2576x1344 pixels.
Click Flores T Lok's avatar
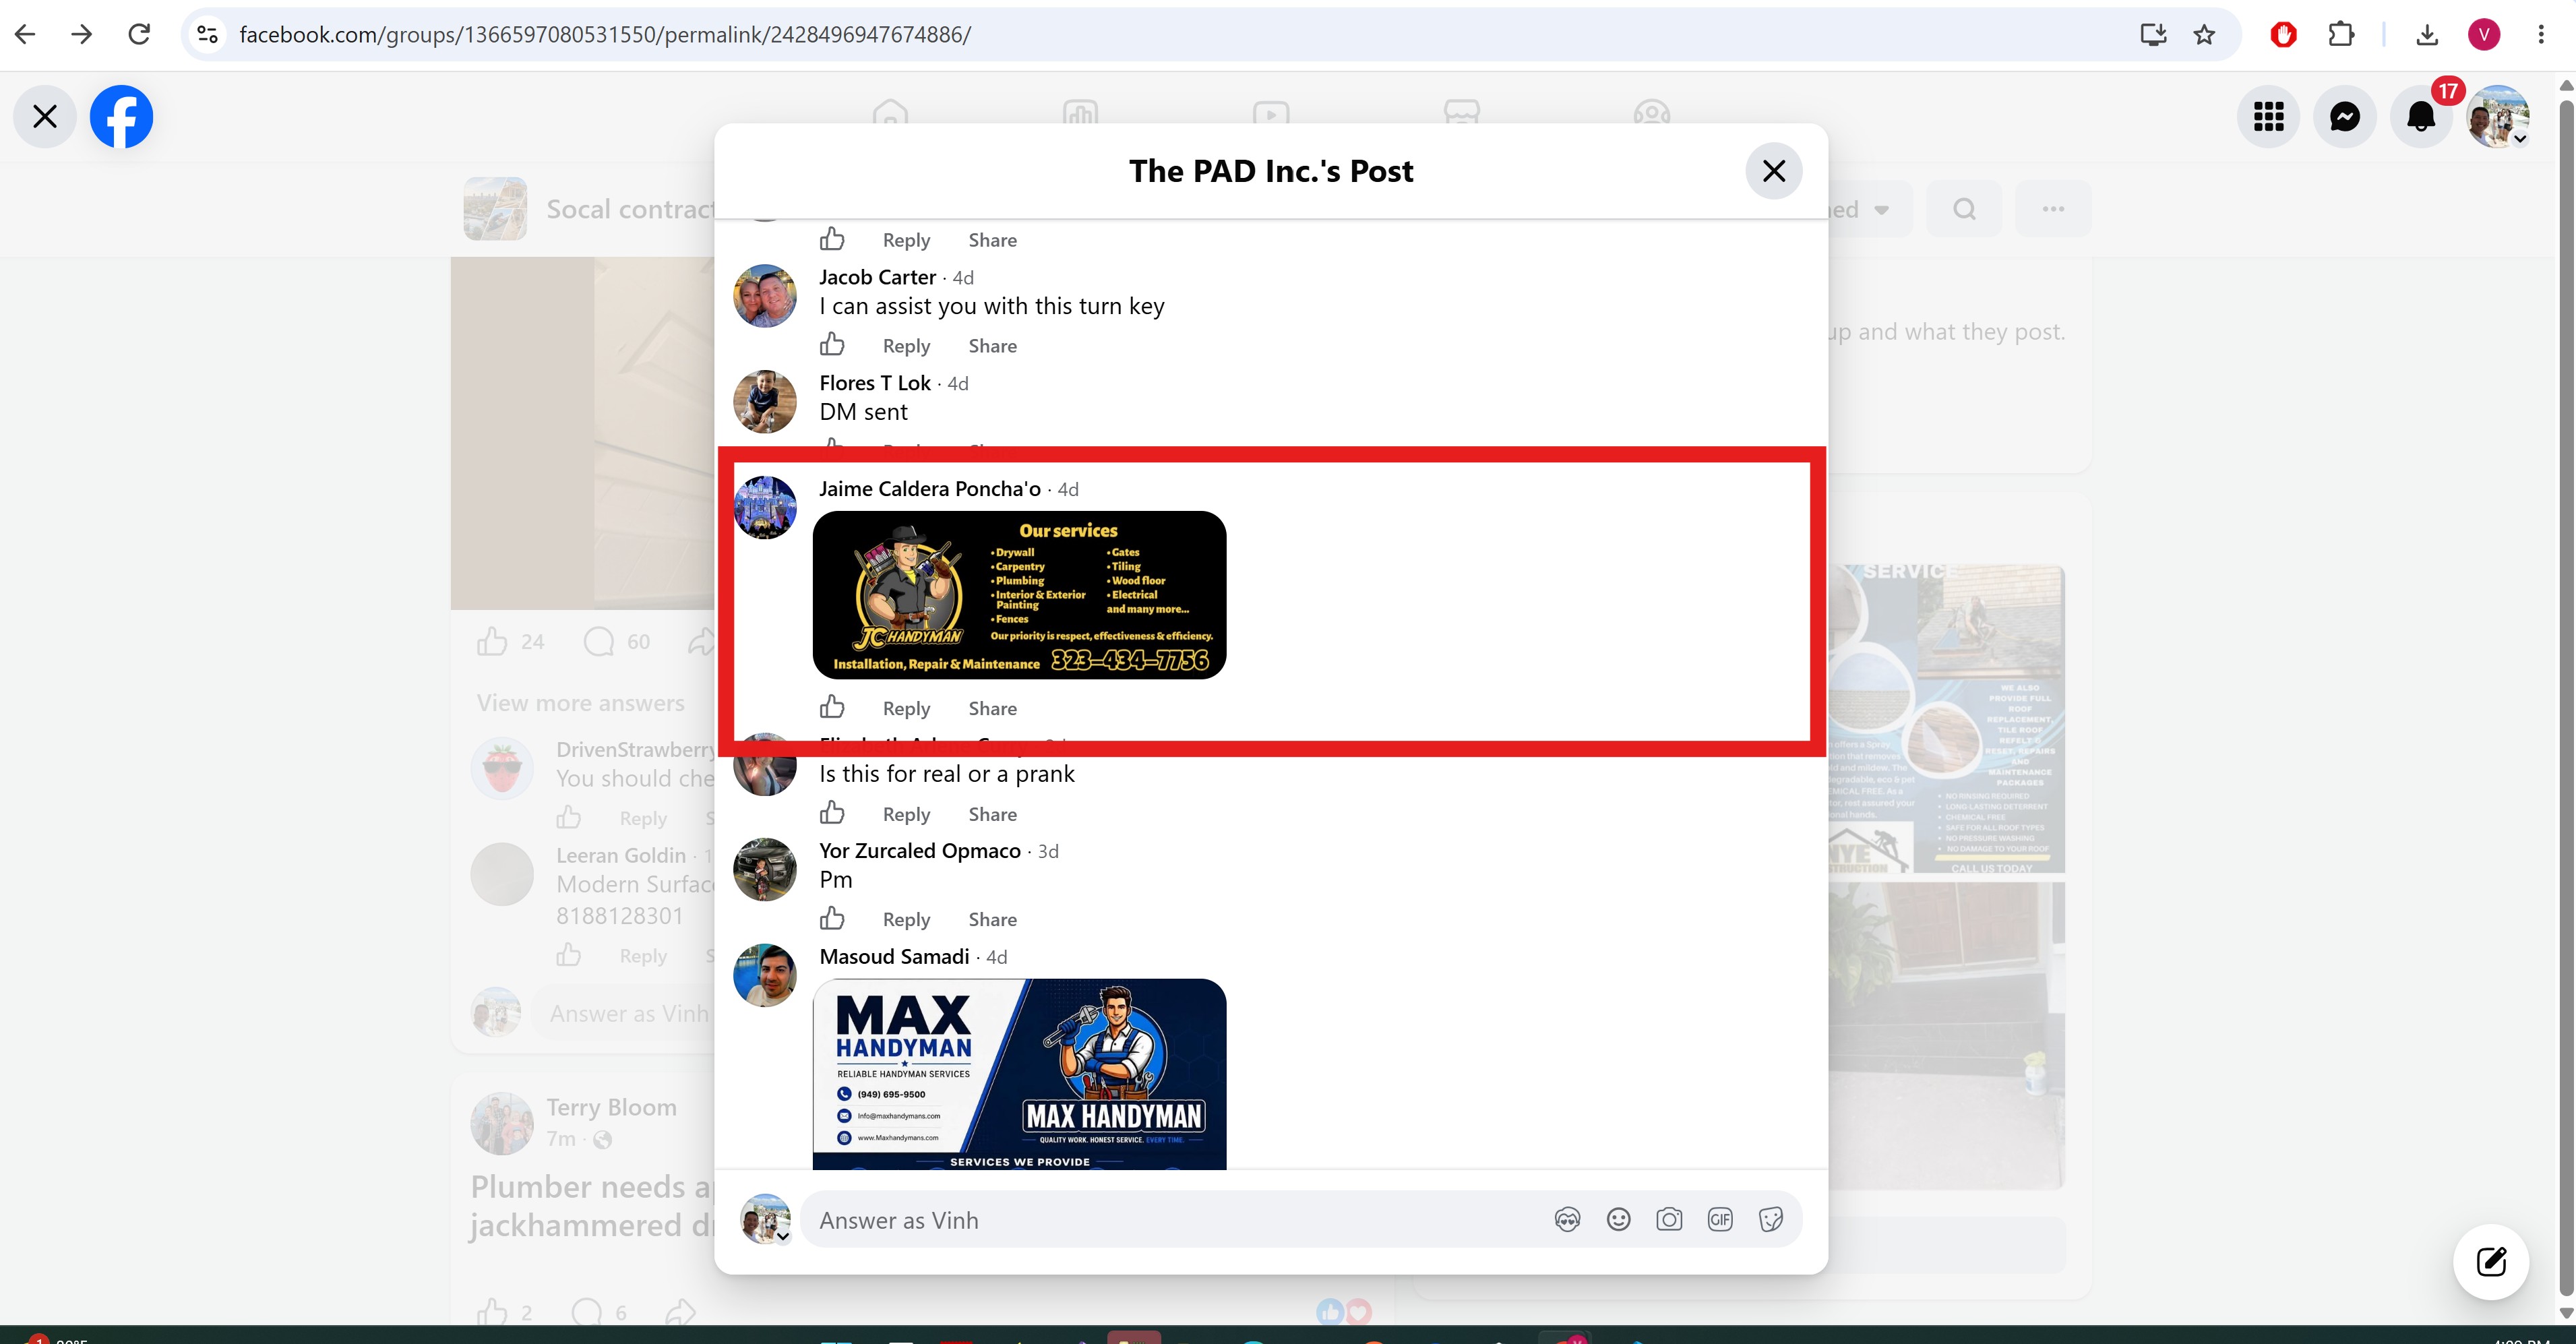(x=765, y=402)
